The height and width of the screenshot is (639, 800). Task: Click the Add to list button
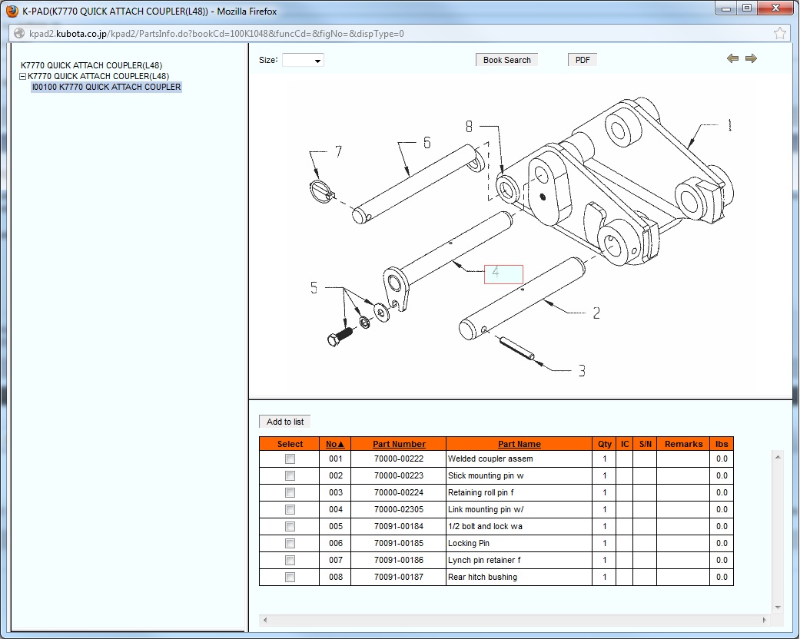284,422
